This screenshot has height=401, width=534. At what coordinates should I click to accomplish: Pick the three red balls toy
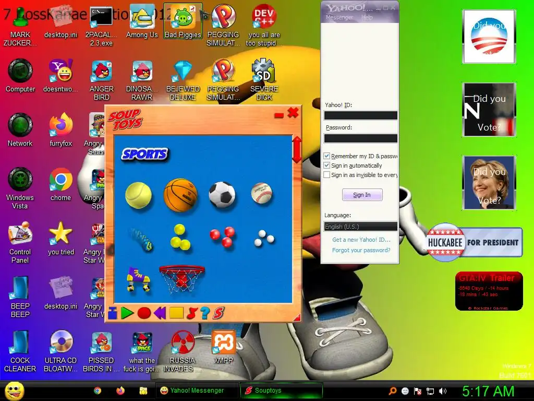[x=222, y=237]
